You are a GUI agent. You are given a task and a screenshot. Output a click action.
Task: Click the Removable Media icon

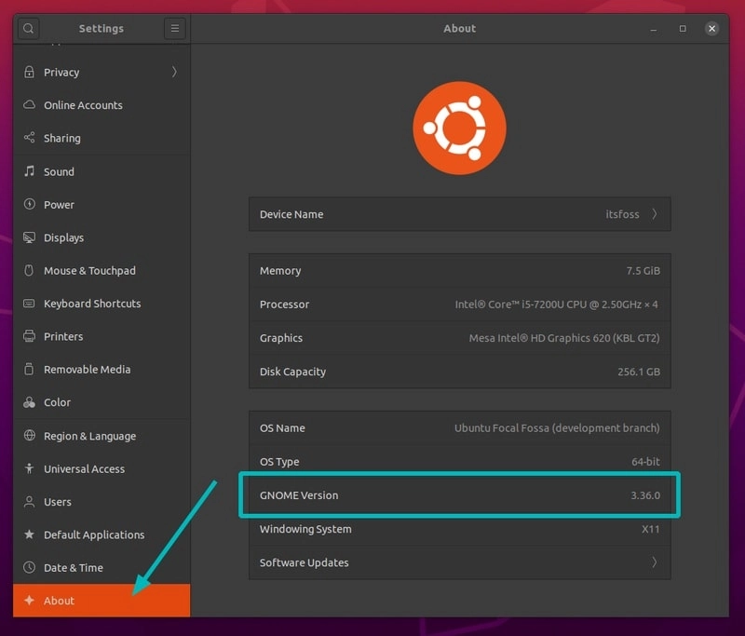click(29, 369)
